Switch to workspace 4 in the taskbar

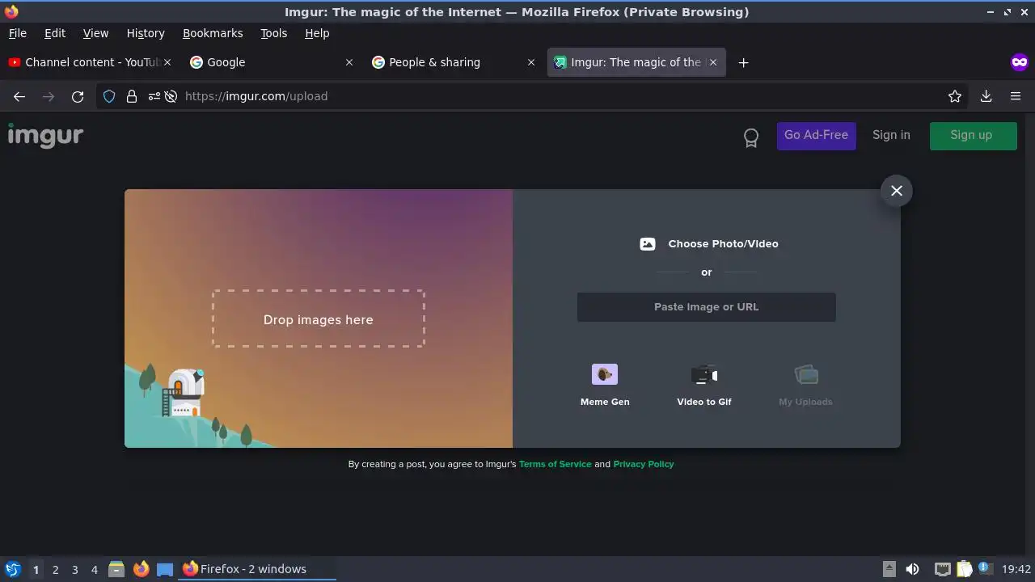[x=95, y=570]
